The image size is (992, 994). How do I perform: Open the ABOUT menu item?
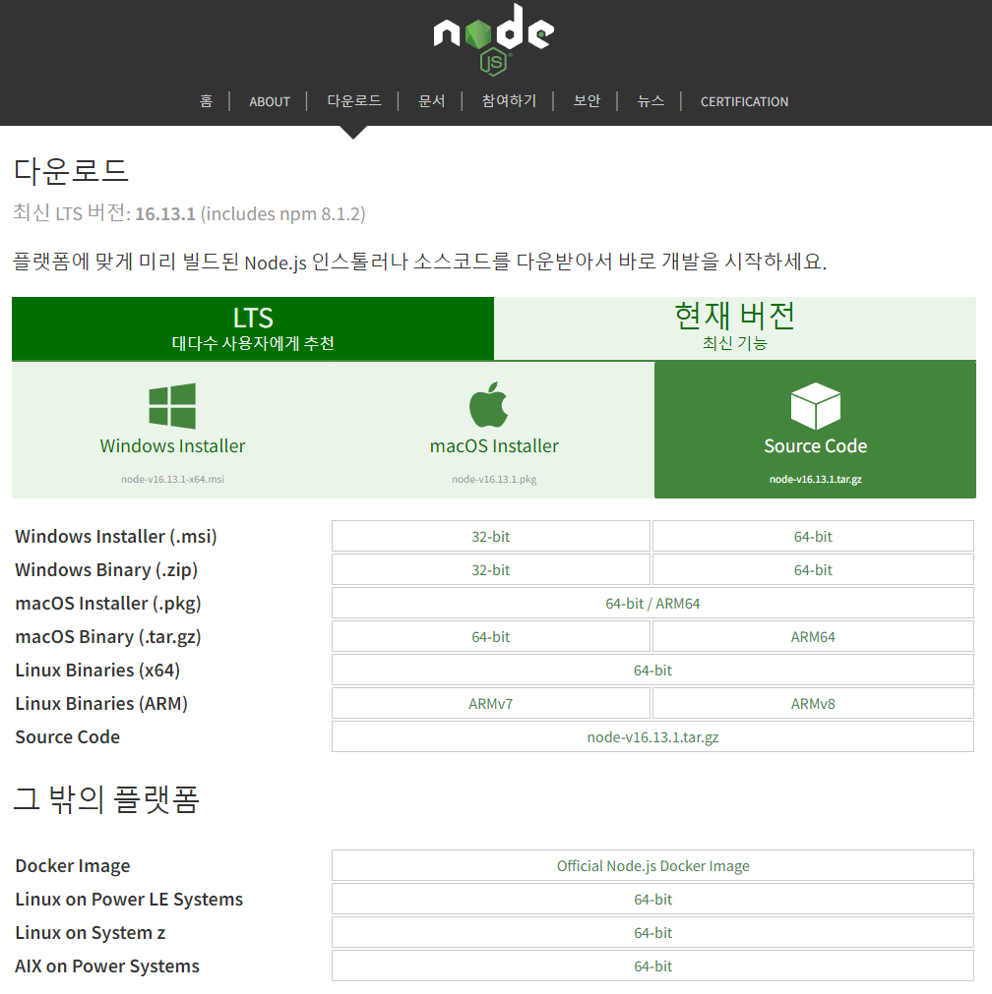[x=270, y=101]
